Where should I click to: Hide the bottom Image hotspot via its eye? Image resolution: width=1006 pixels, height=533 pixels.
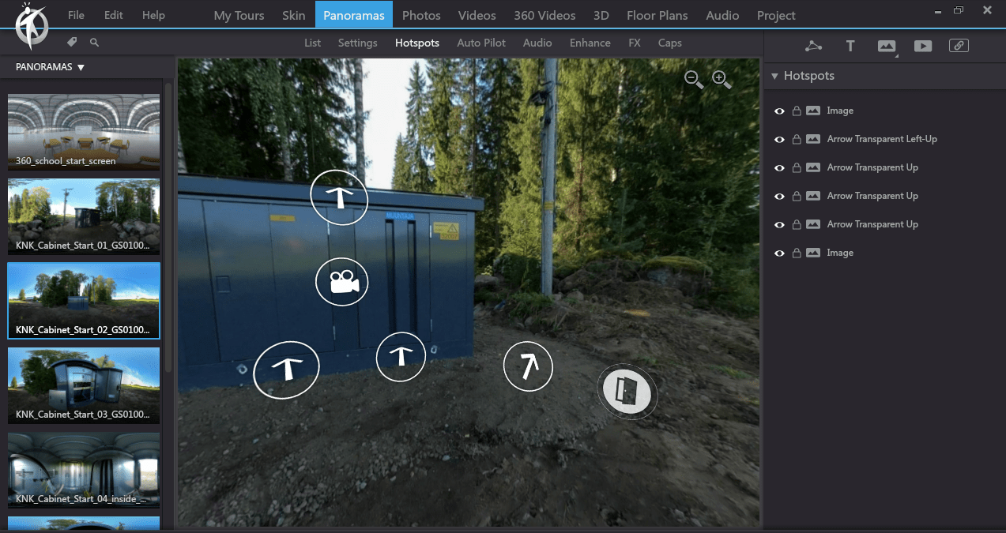pos(779,253)
